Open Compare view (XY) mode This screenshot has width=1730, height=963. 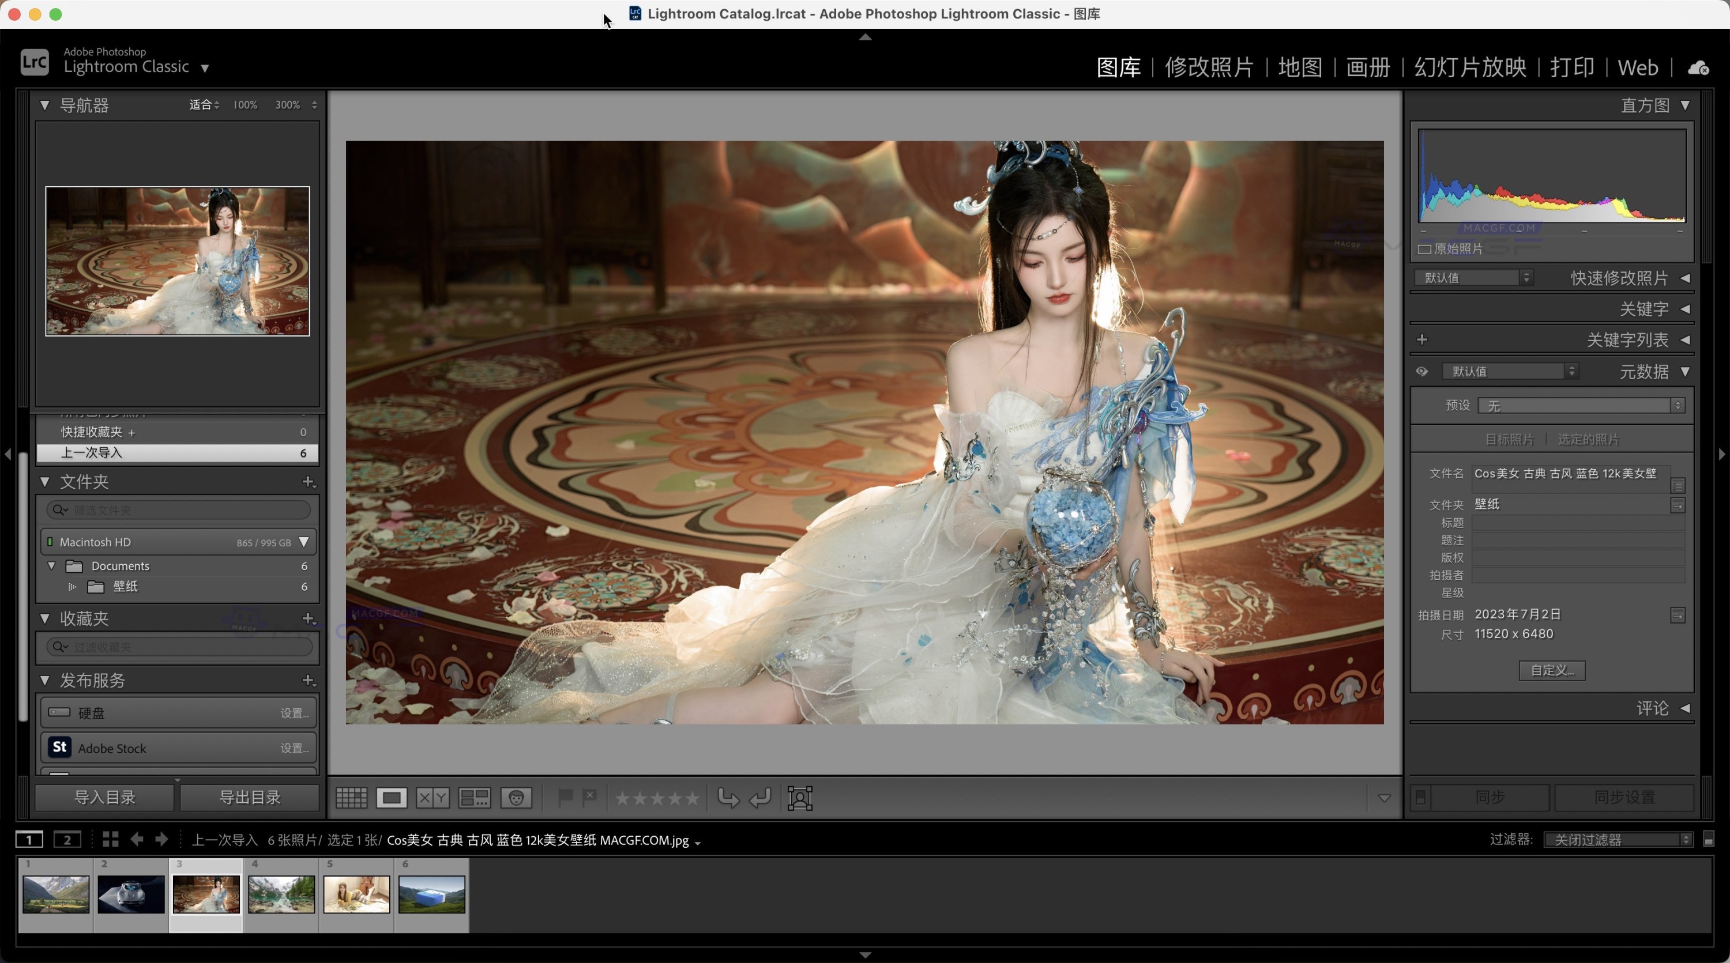pyautogui.click(x=432, y=797)
